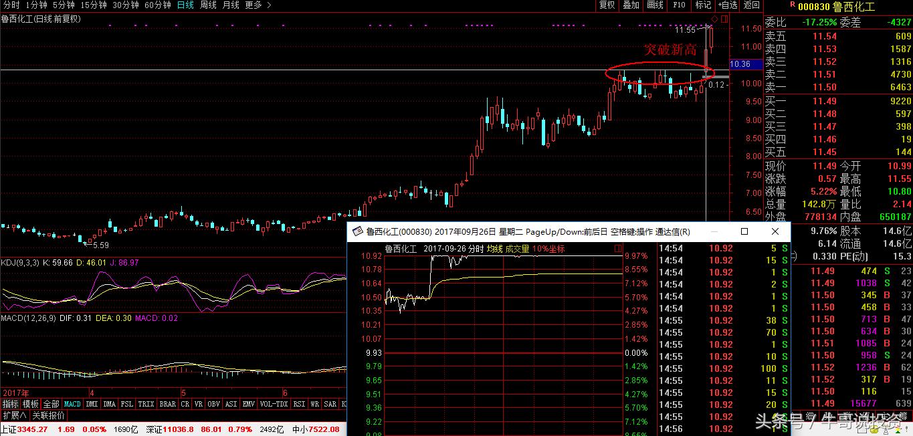
Task: Click the 买一 11.49 order book row
Action: pyautogui.click(x=838, y=101)
